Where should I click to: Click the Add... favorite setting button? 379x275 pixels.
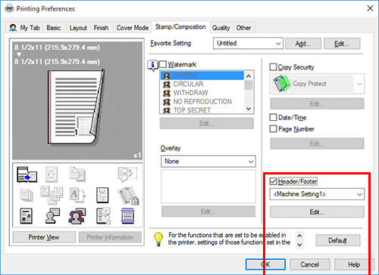(x=303, y=44)
